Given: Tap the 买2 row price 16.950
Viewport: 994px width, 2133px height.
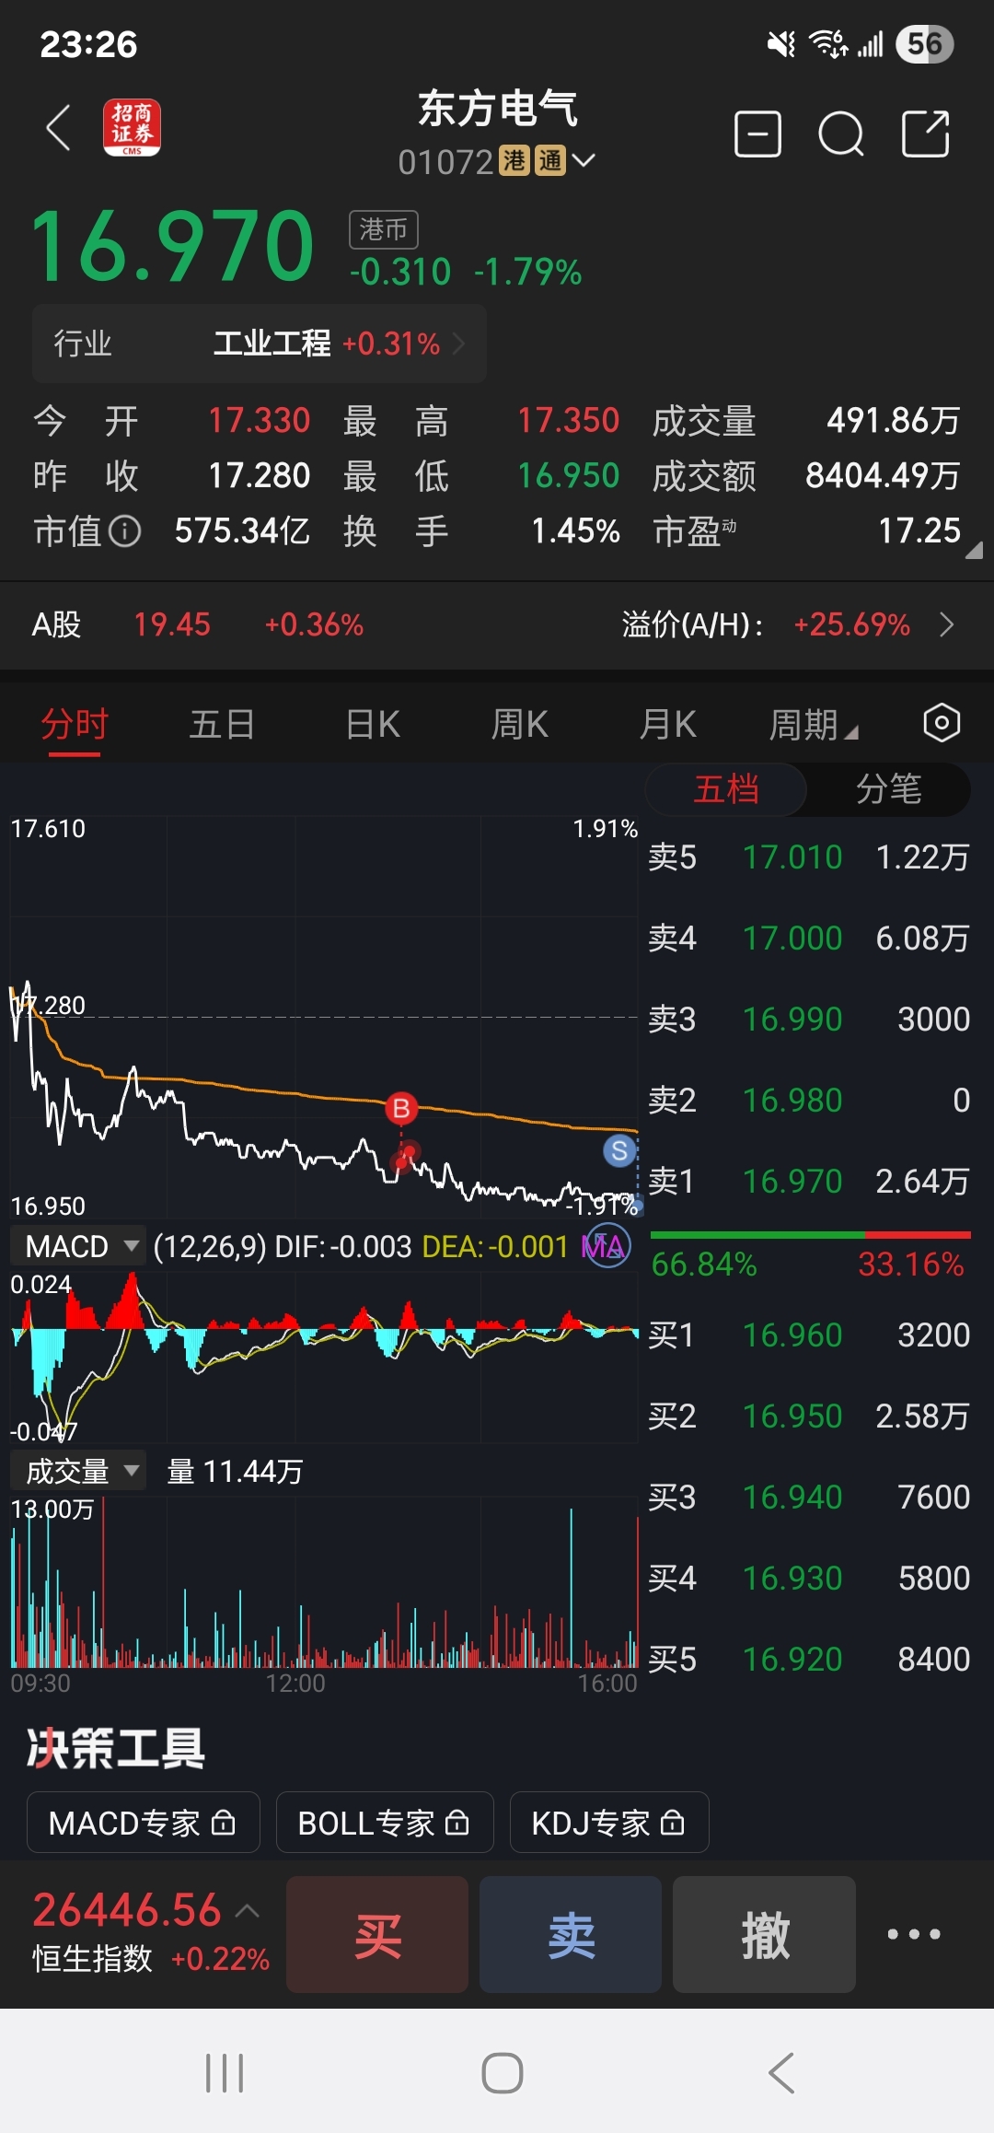Looking at the screenshot, I should pos(792,1416).
